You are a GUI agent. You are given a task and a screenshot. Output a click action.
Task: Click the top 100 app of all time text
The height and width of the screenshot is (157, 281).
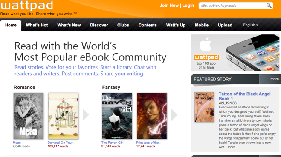coord(206,66)
